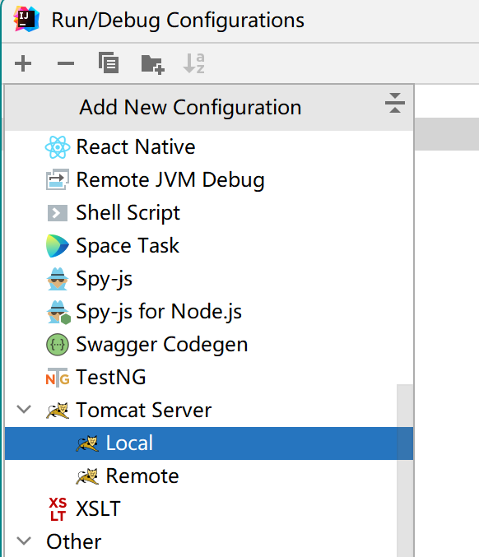Click the Add New Configuration plus icon

(x=23, y=63)
